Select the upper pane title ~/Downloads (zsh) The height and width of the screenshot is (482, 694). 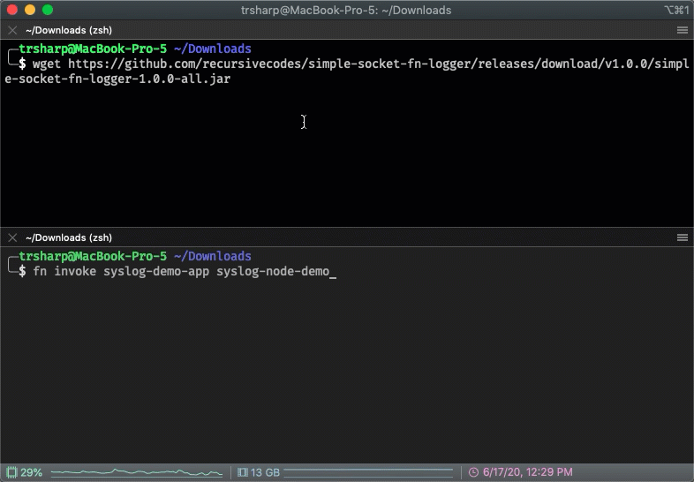coord(69,30)
